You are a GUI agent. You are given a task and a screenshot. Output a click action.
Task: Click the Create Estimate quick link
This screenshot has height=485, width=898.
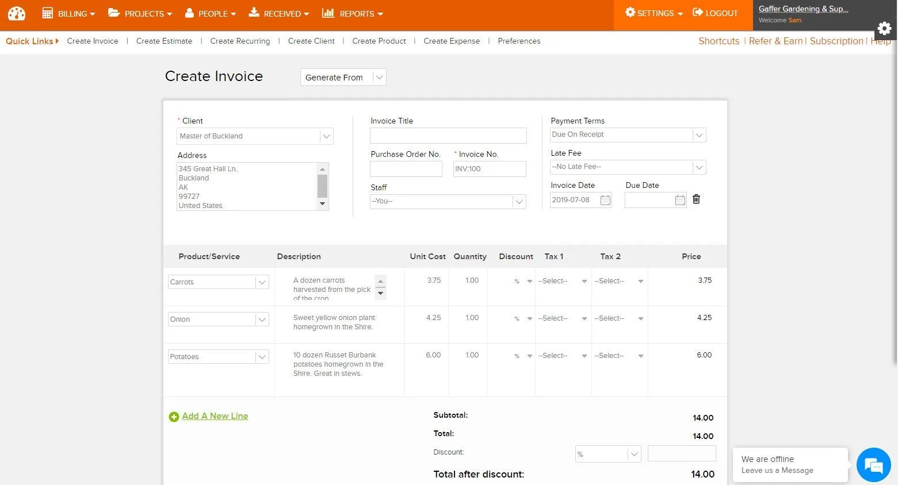[x=164, y=41]
